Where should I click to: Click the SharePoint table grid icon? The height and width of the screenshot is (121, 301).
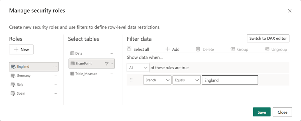pyautogui.click(x=73, y=64)
